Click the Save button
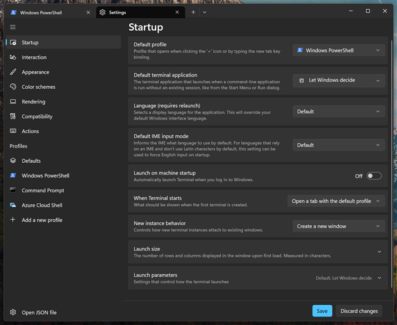The width and height of the screenshot is (397, 325). [x=322, y=311]
